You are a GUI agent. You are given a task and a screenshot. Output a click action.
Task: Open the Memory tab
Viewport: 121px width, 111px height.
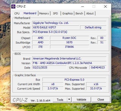pos(44,13)
